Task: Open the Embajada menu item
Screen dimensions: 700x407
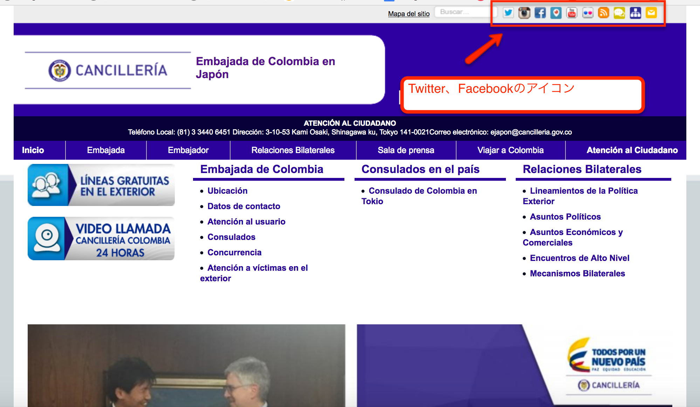Action: [x=106, y=150]
